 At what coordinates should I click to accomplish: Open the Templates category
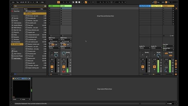pyautogui.click(x=17, y=42)
